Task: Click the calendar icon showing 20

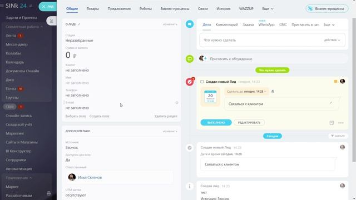Action: pos(210,97)
